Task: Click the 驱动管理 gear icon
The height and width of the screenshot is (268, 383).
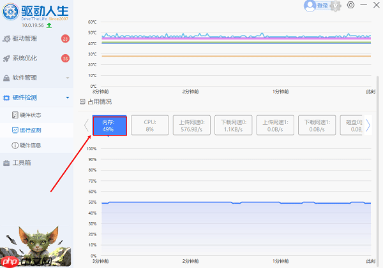Action: click(6, 38)
